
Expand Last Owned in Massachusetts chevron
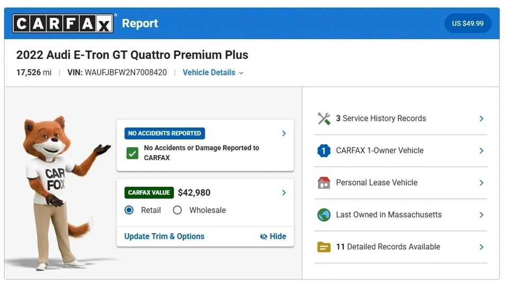coord(482,215)
